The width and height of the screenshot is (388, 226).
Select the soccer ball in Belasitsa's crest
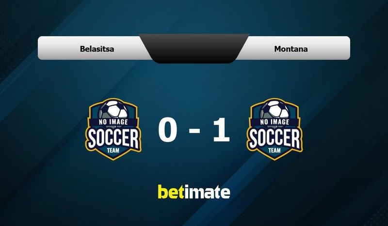pos(113,110)
